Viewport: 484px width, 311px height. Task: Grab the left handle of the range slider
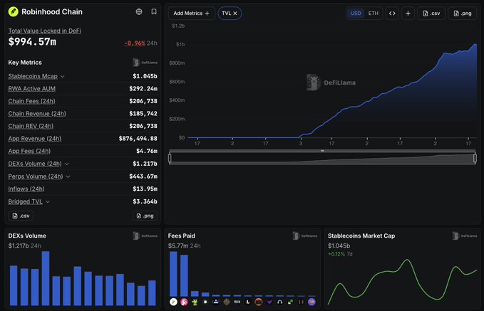coord(170,158)
